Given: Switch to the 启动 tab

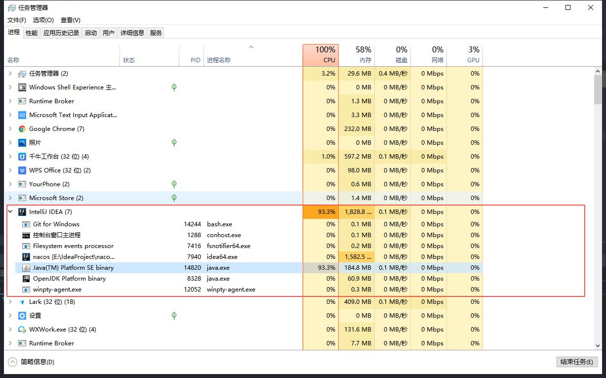Looking at the screenshot, I should pyautogui.click(x=91, y=33).
